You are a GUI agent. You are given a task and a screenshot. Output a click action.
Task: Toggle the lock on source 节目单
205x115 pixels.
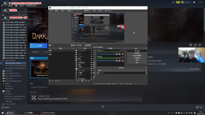(x=94, y=67)
